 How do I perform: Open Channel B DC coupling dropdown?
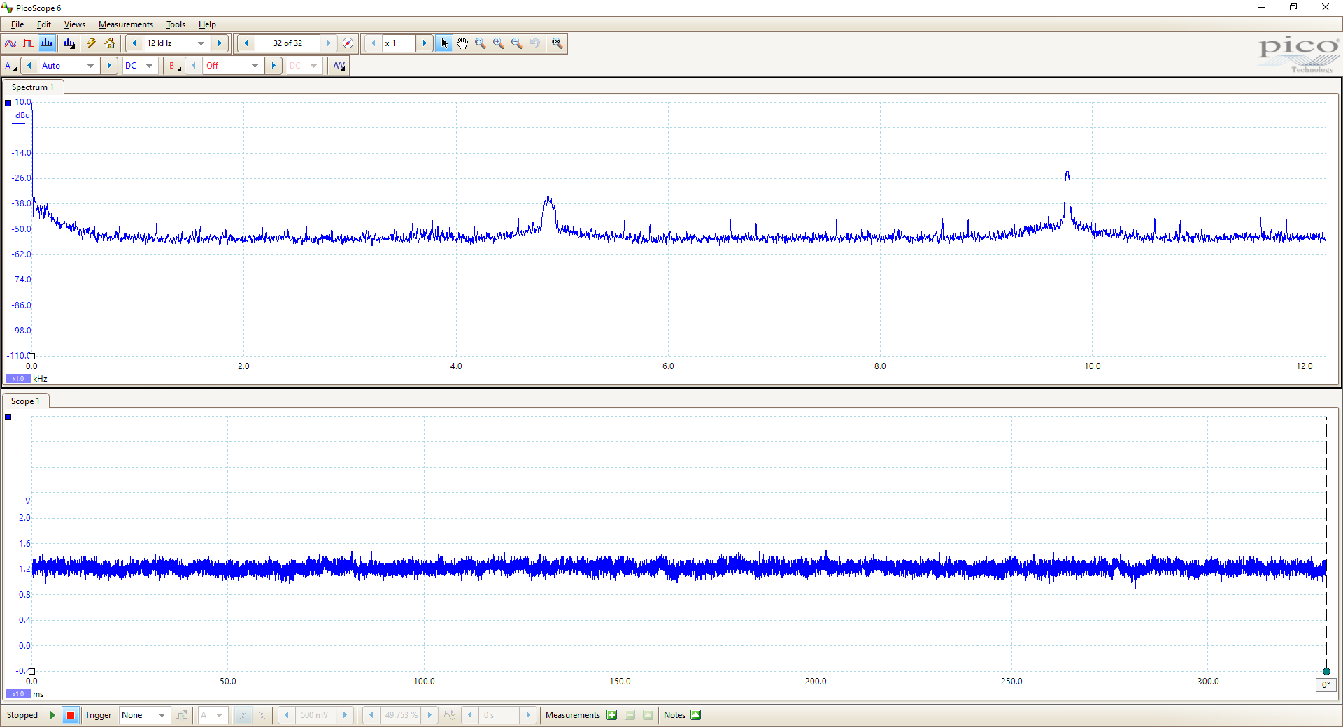coord(304,66)
